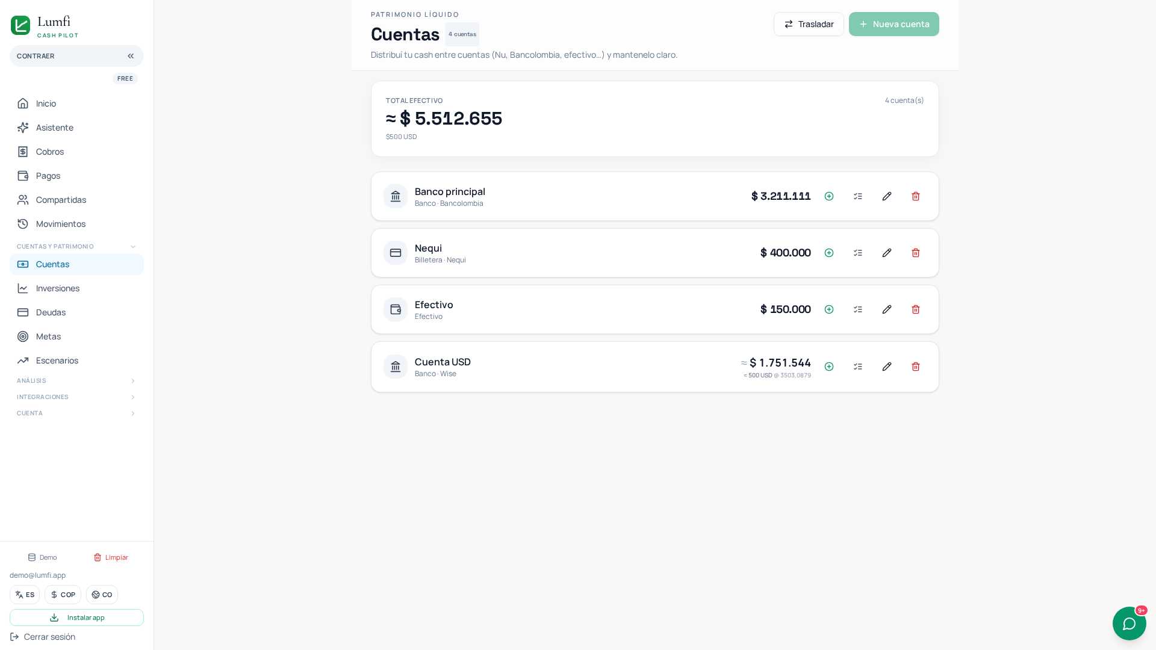1156x650 pixels.
Task: Open Escenarios page
Action: 76,361
